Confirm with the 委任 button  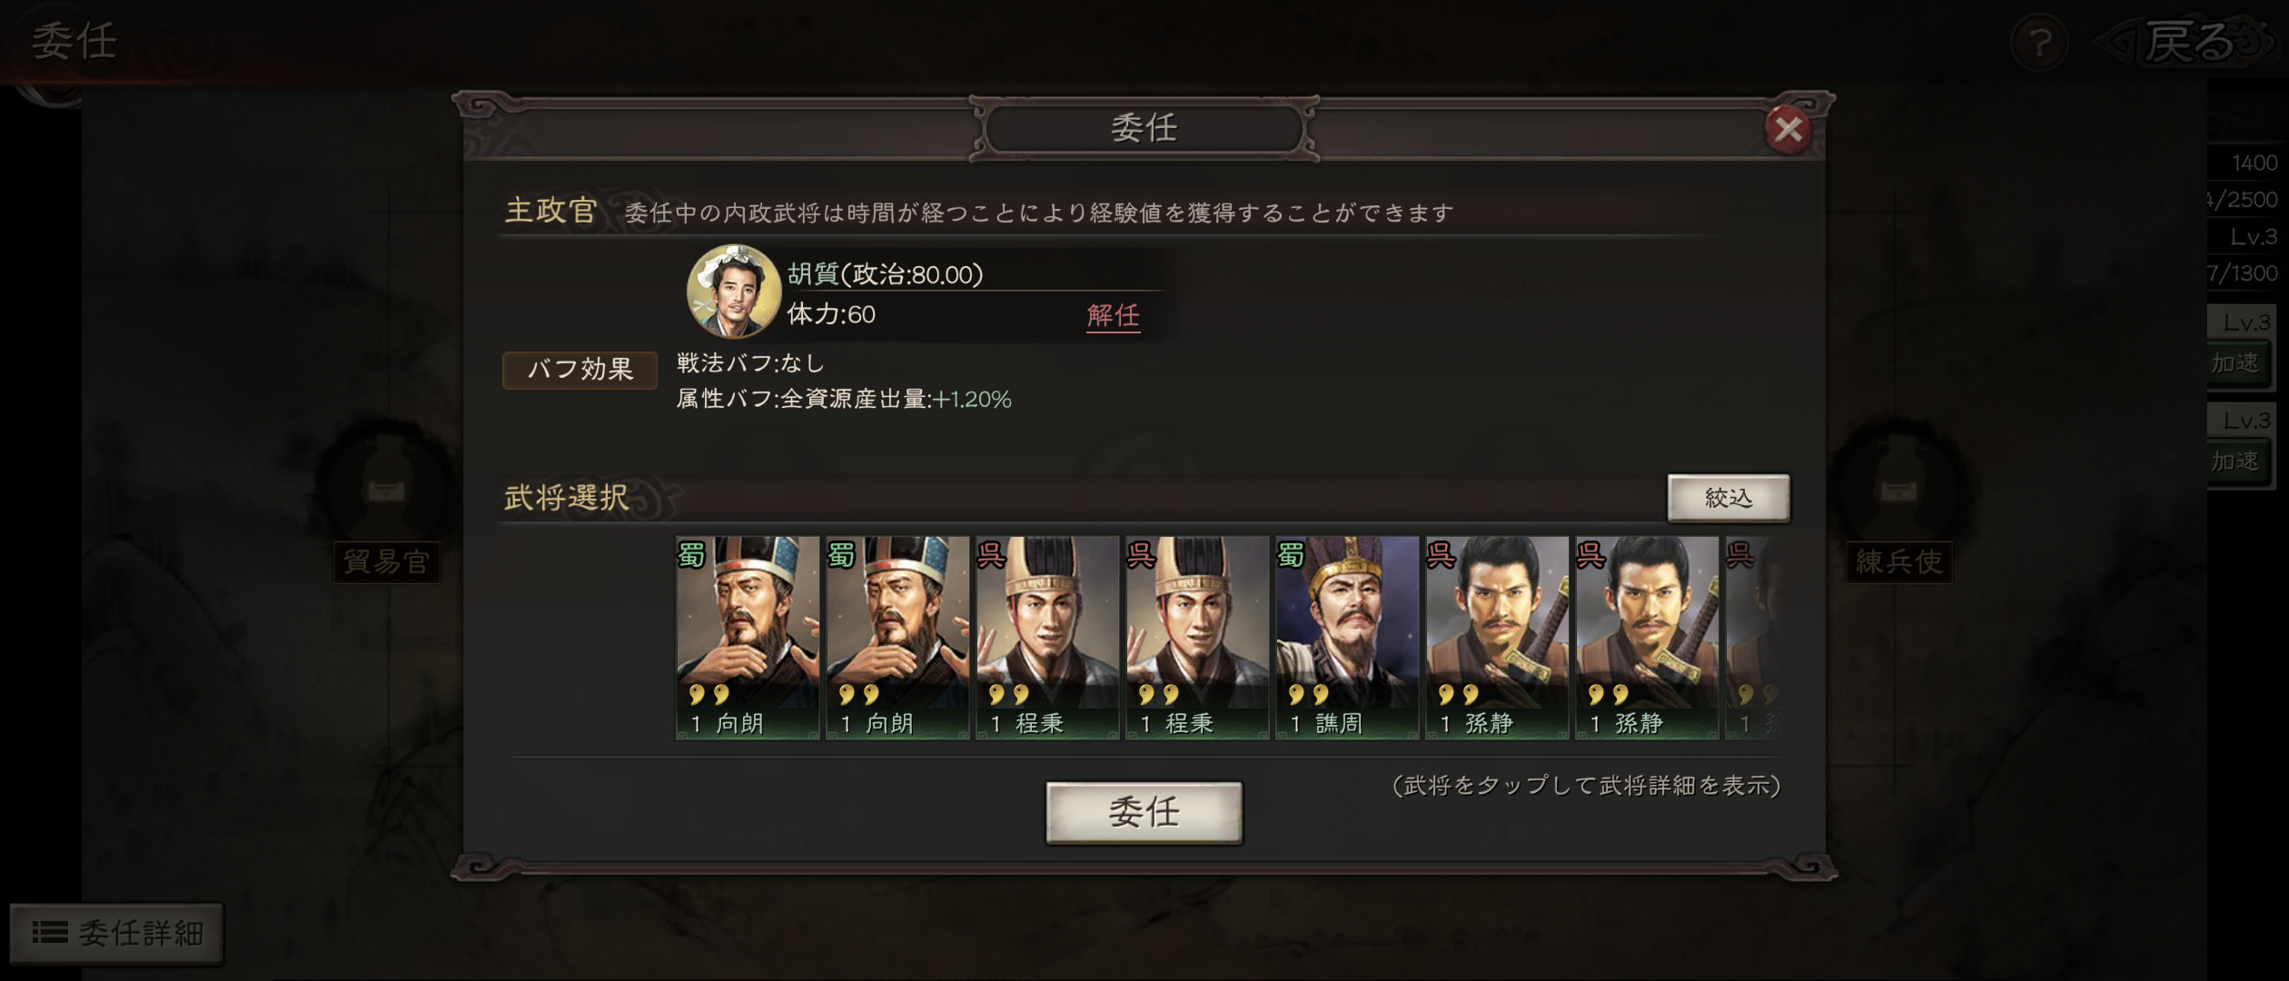click(x=1144, y=813)
